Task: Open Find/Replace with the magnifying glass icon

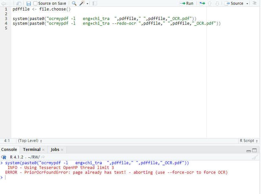Action: coord(74,3)
